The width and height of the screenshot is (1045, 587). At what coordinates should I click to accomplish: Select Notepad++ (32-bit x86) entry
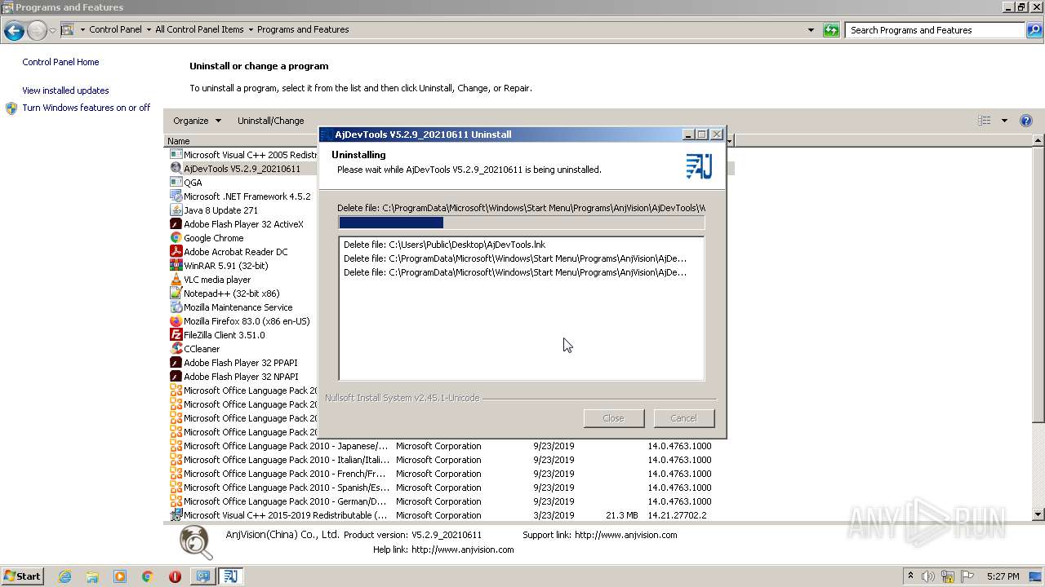click(x=231, y=293)
